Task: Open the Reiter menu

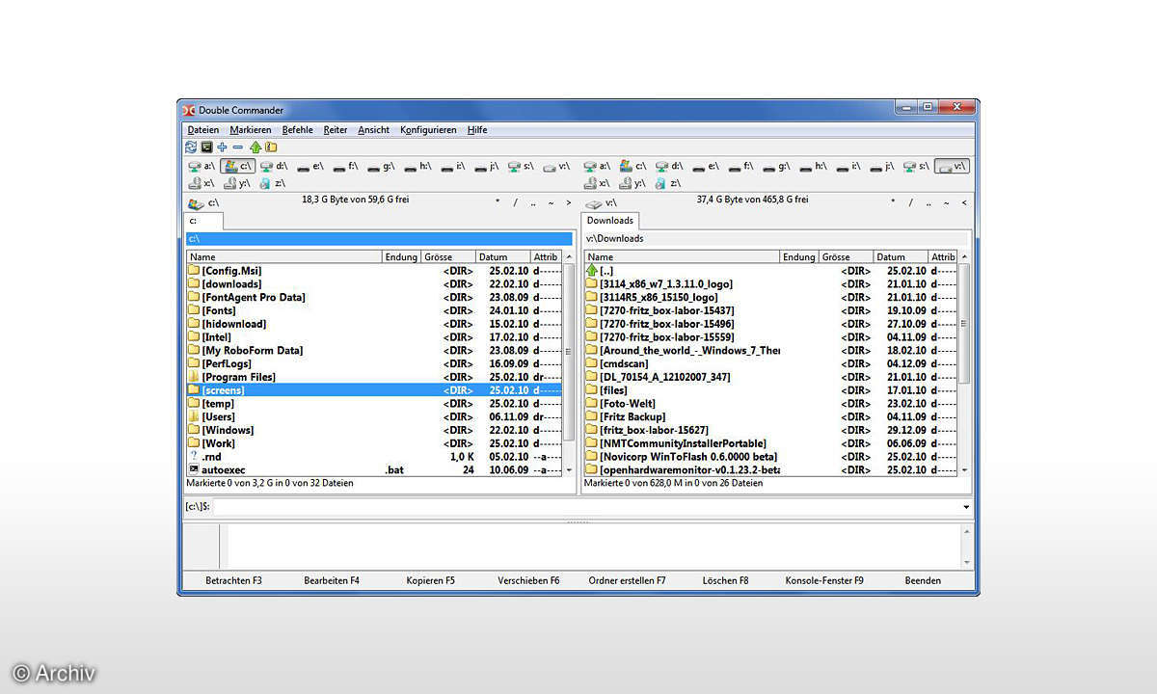Action: tap(336, 130)
